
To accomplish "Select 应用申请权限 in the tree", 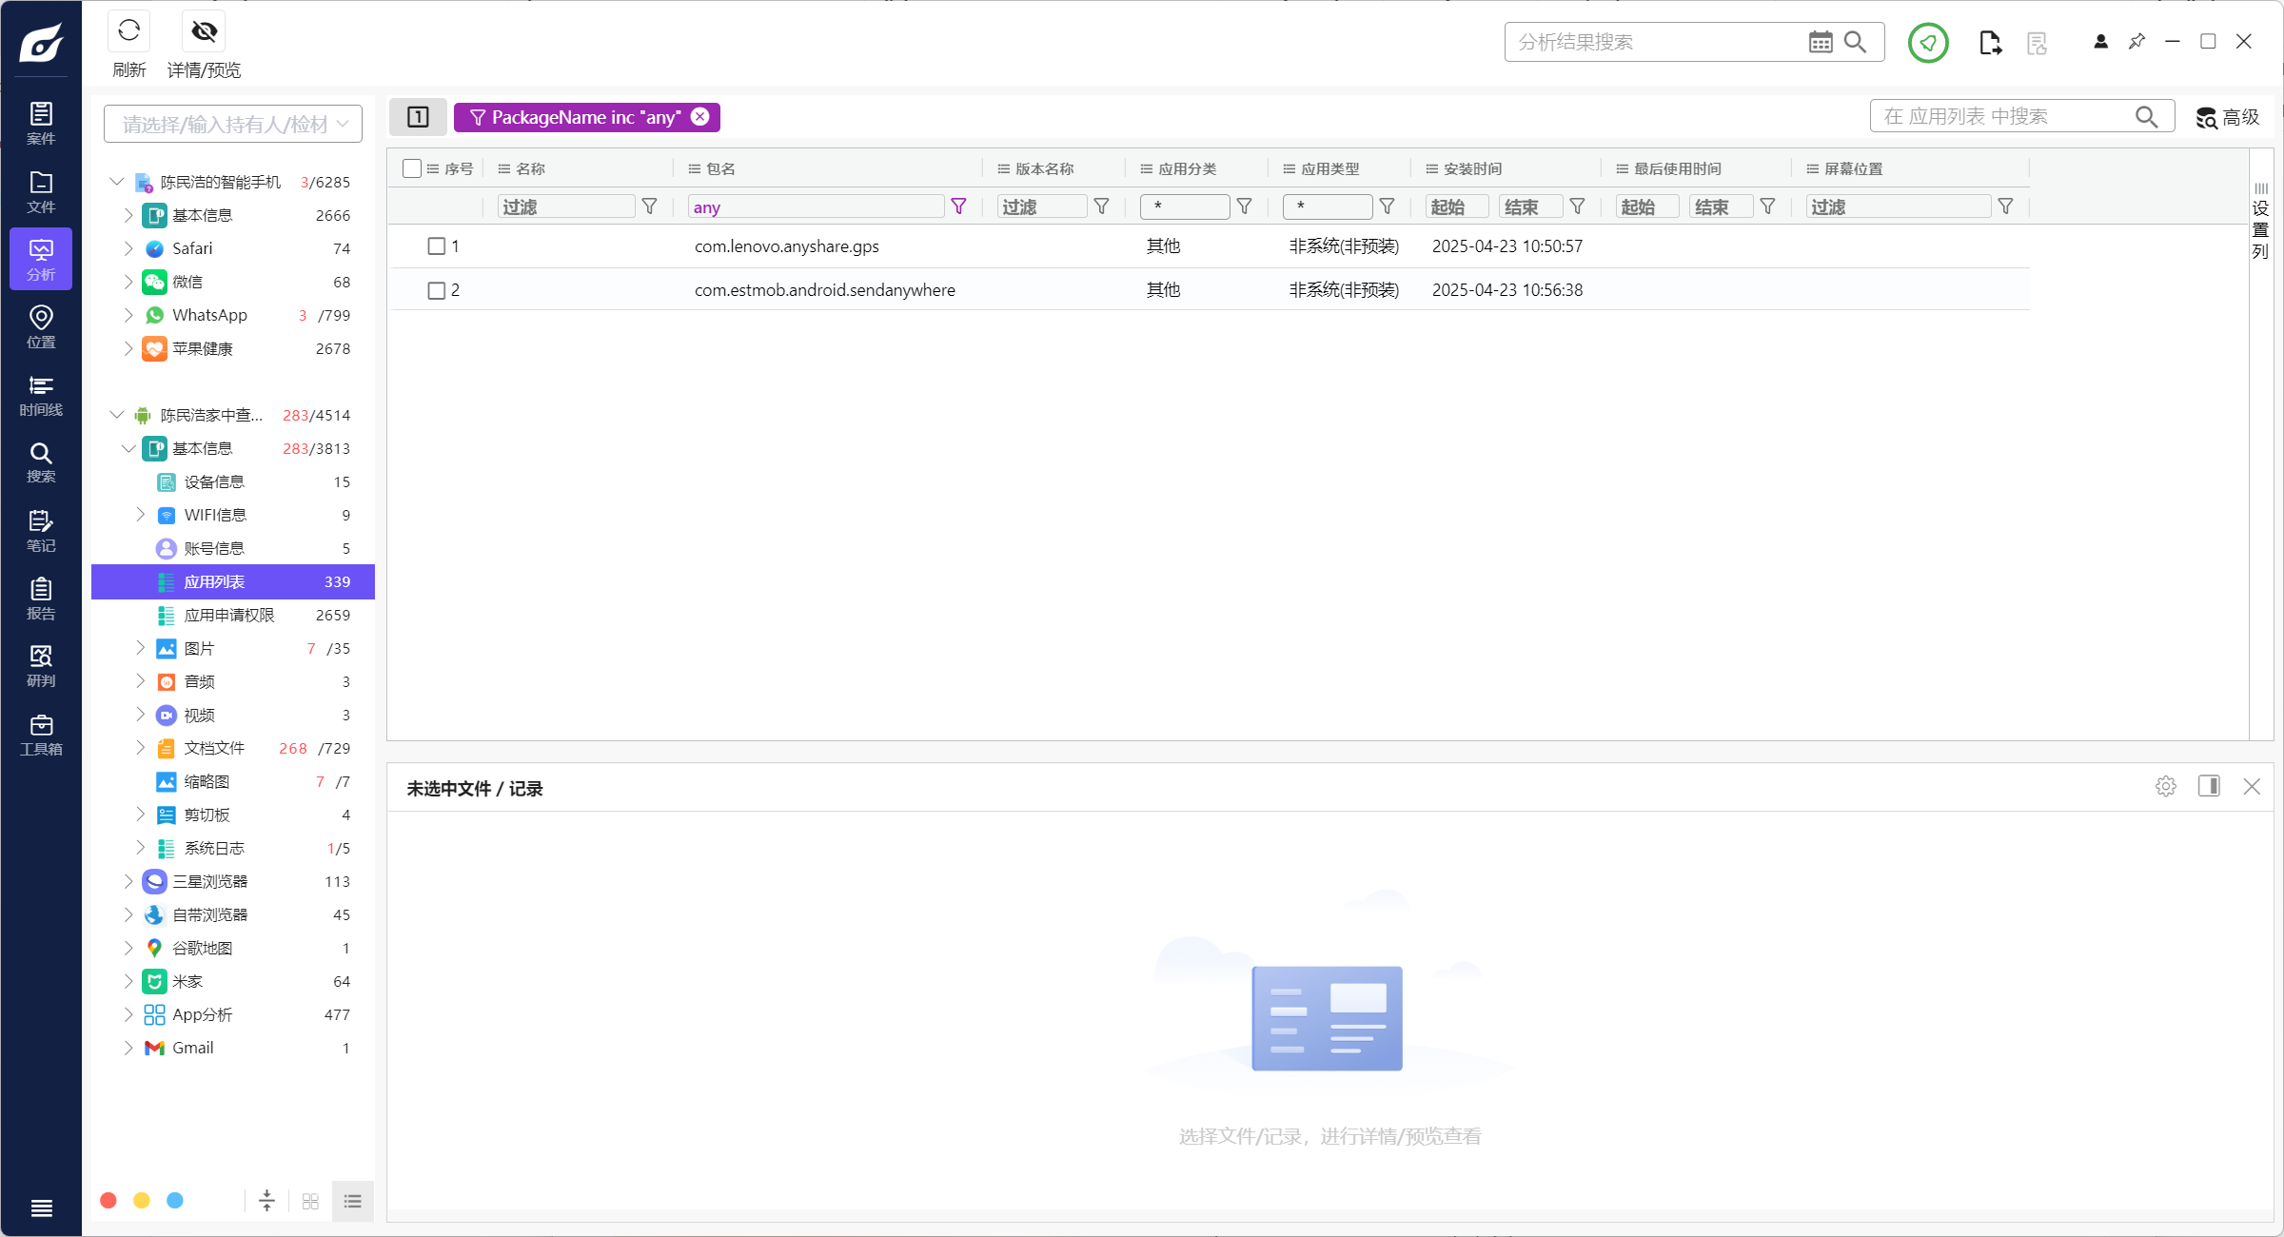I will coord(229,615).
